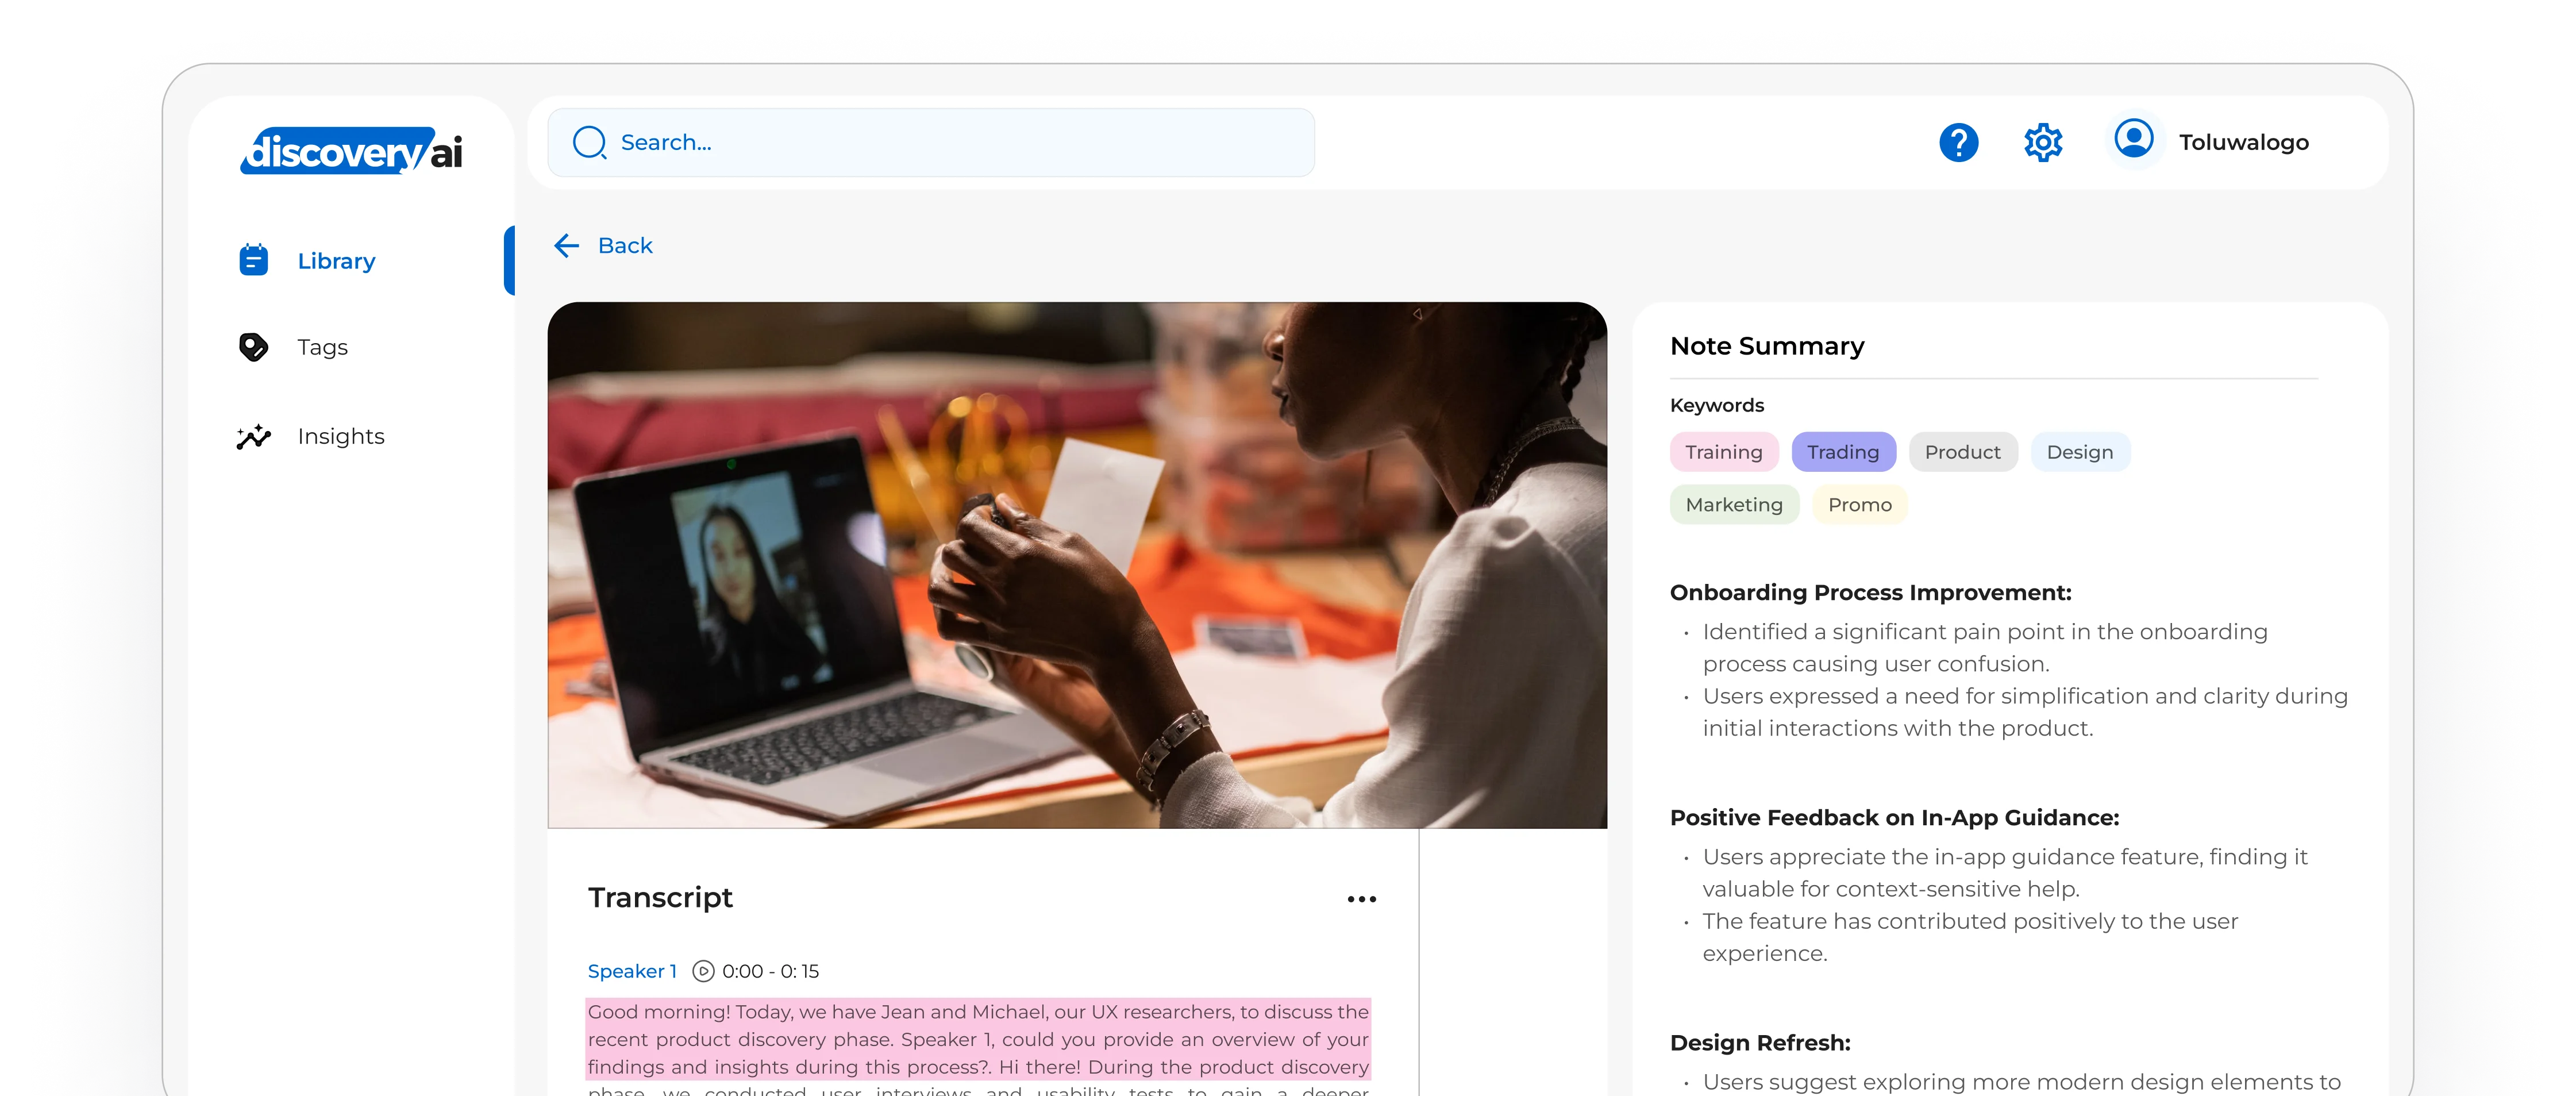This screenshot has height=1096, width=2576.
Task: Click the back arrow icon
Action: pyautogui.click(x=567, y=246)
